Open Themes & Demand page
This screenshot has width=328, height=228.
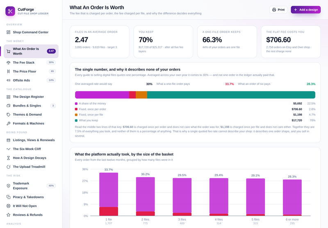point(31,115)
